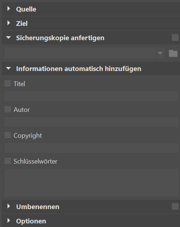The height and width of the screenshot is (227, 180).
Task: Click the backup path combo field
Action: 80,53
